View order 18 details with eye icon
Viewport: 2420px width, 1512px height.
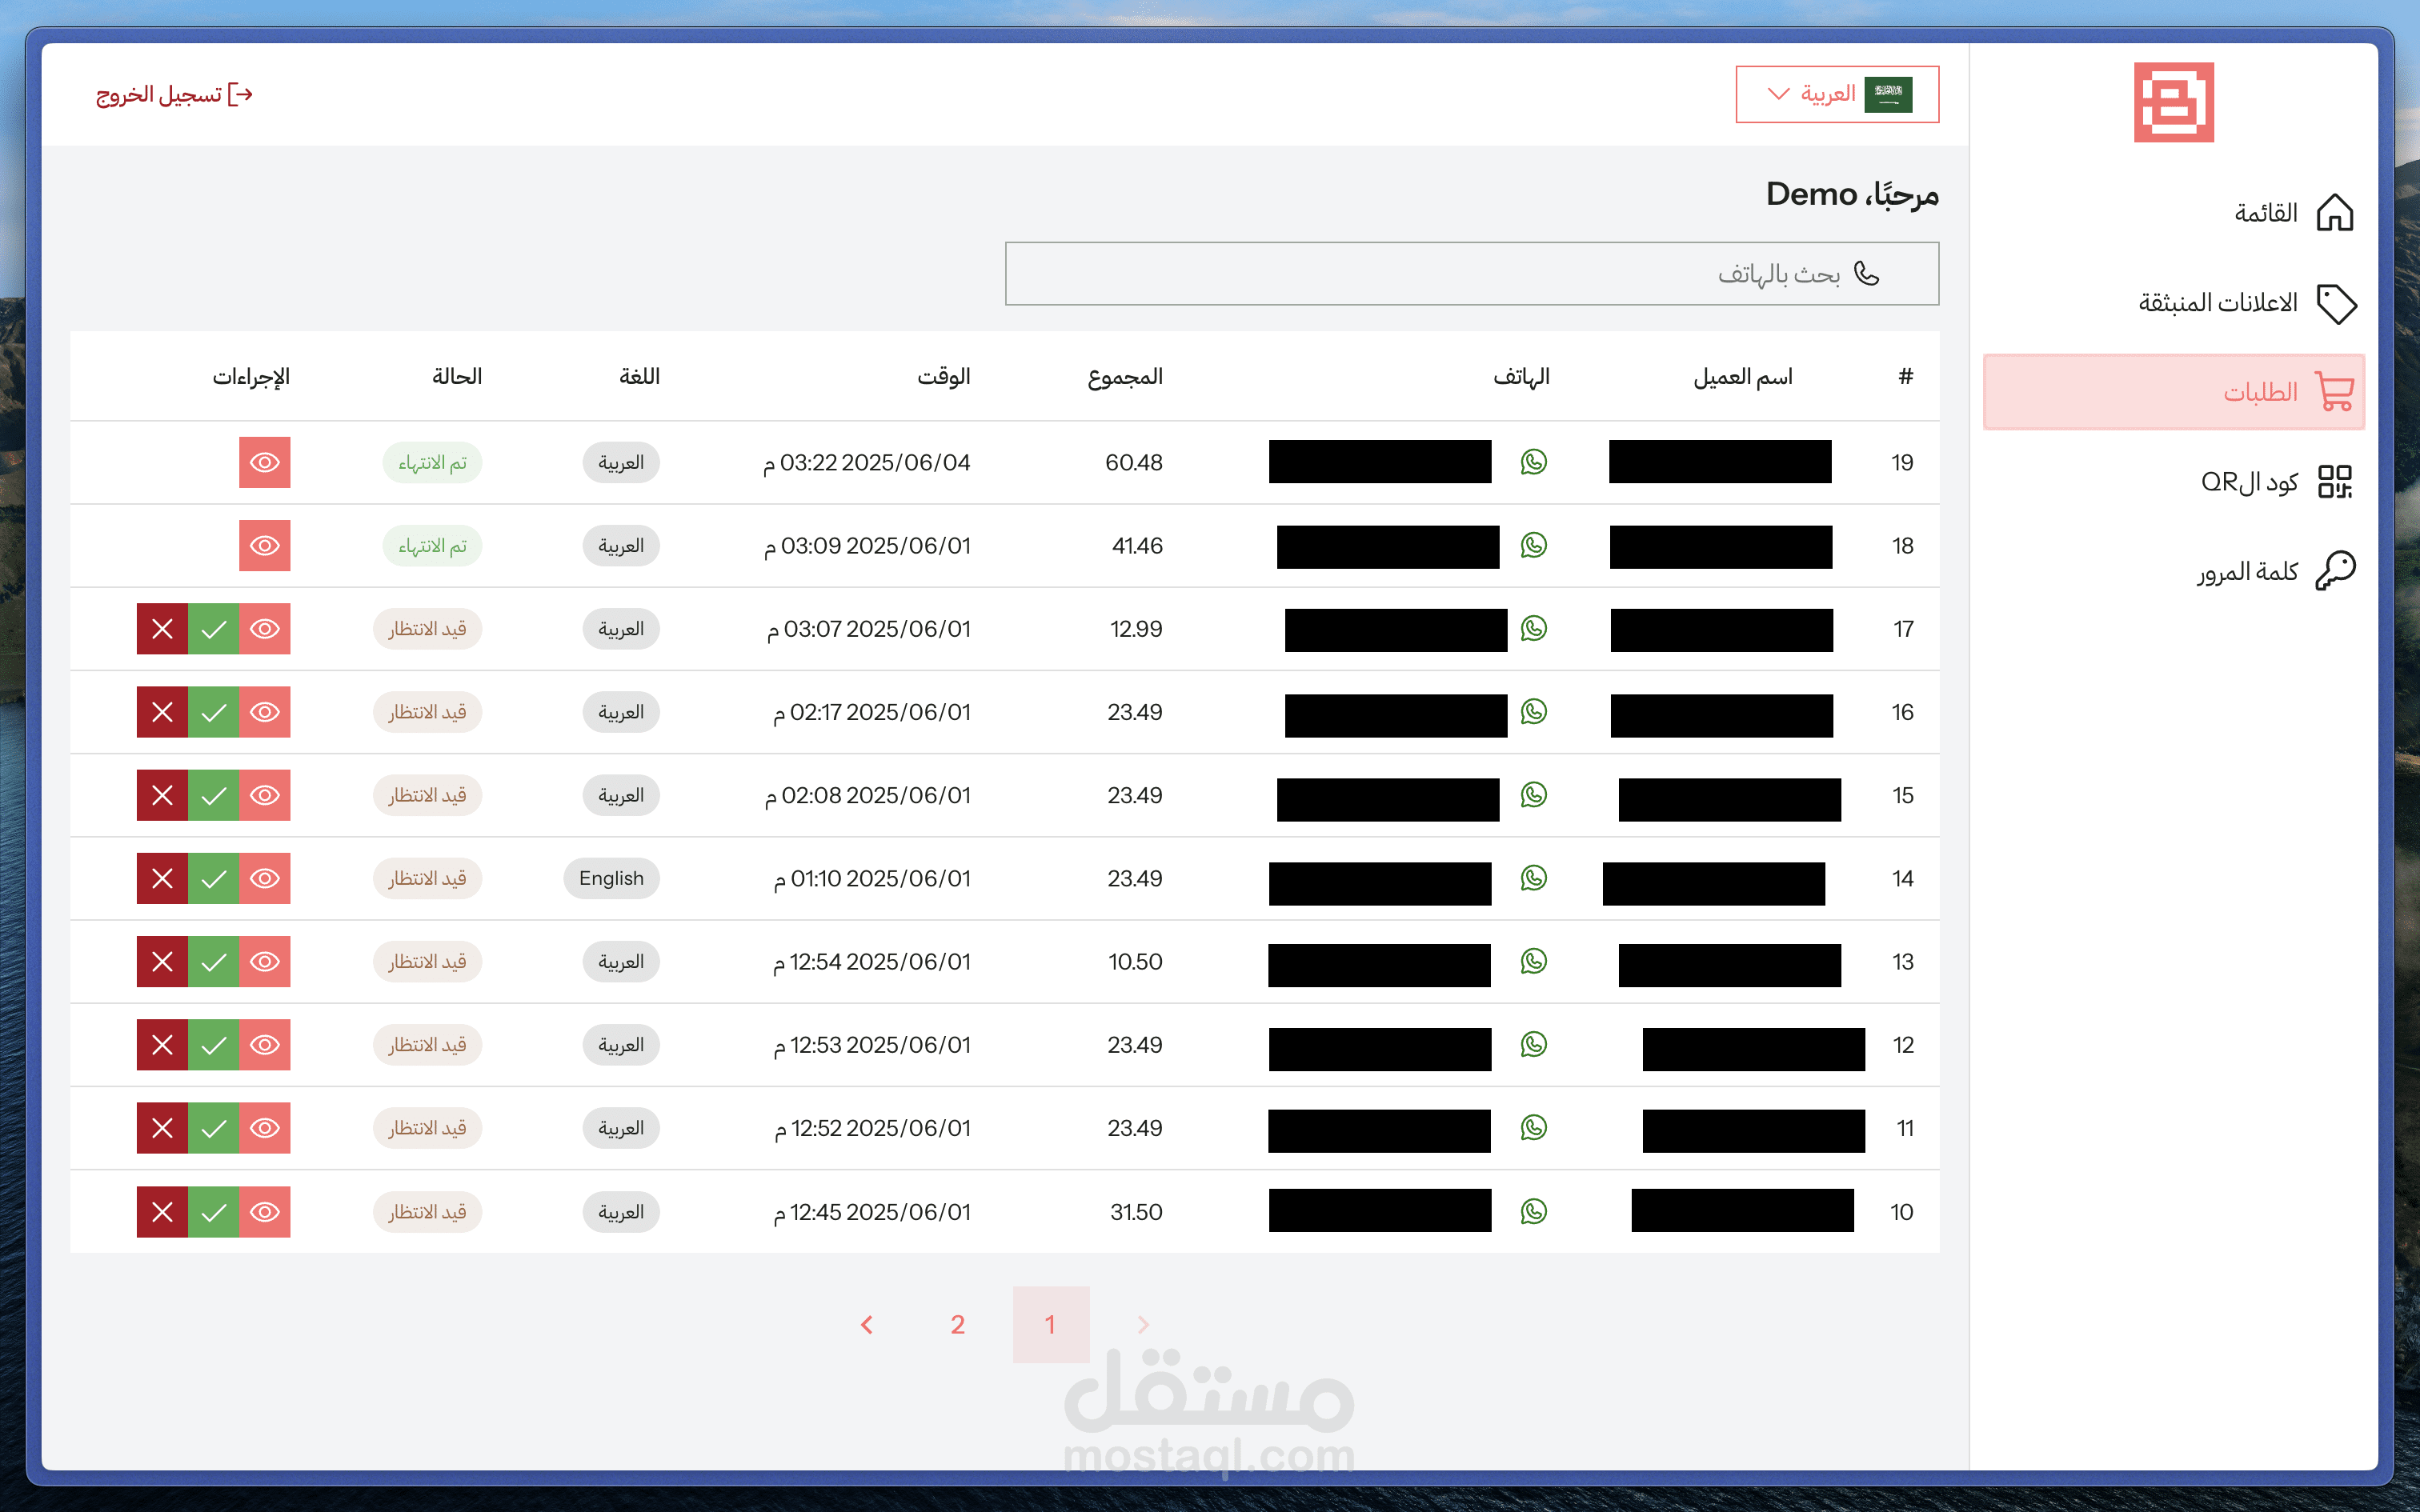tap(264, 546)
